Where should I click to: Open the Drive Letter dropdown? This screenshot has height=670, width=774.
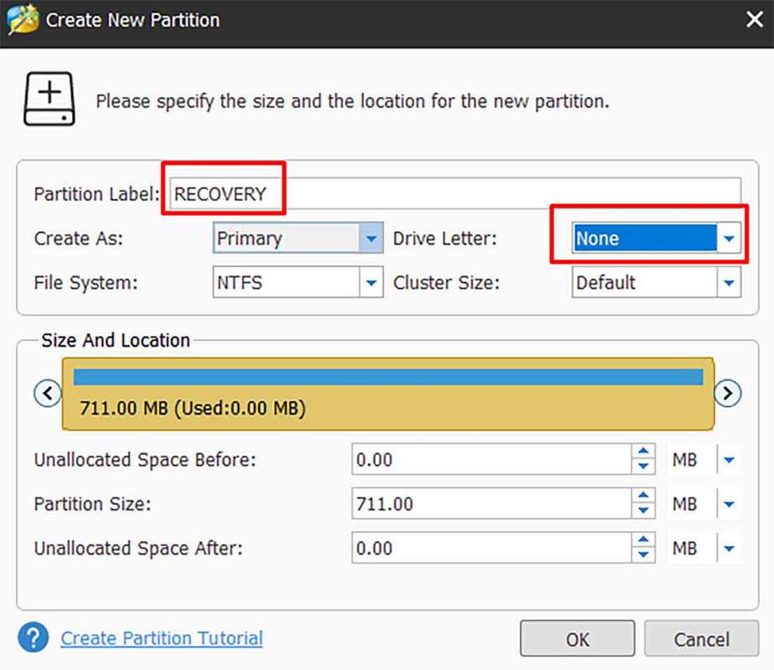729,238
